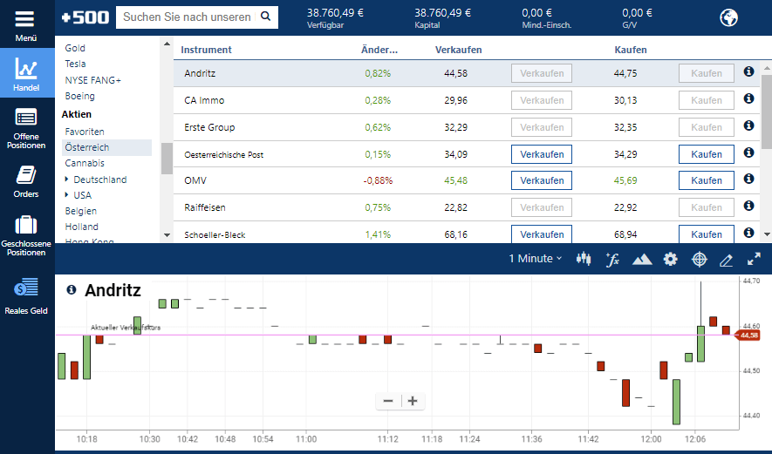Click the 44,58 current price marker
This screenshot has height=454, width=772.
click(748, 335)
